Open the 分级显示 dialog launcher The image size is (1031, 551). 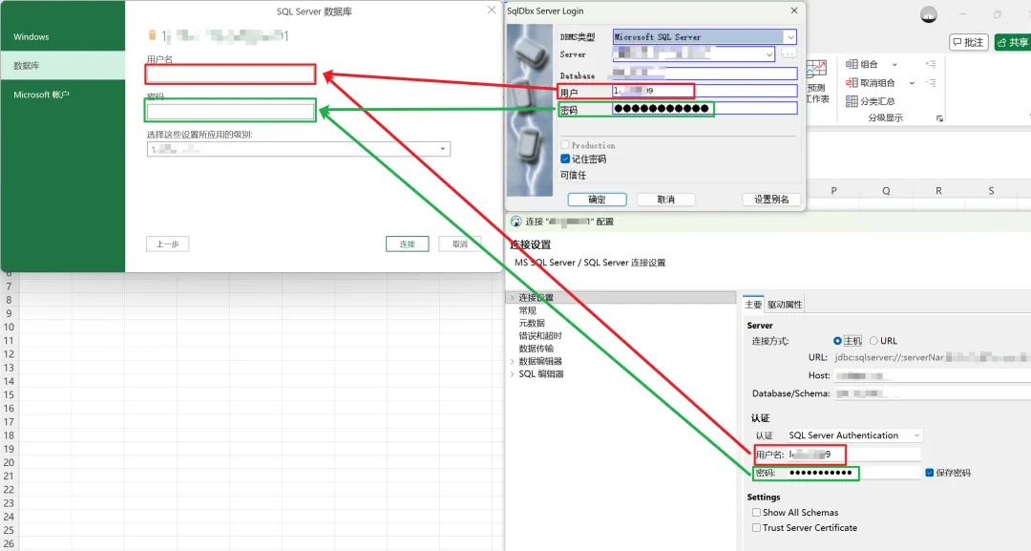pyautogui.click(x=939, y=118)
